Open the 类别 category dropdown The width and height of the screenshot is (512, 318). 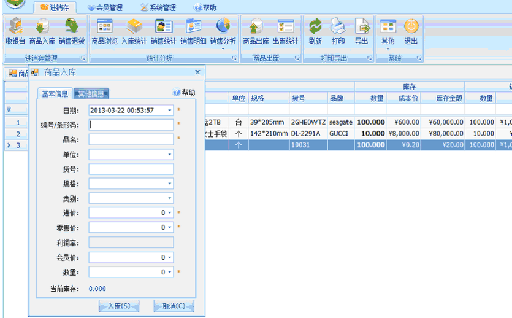tap(169, 198)
